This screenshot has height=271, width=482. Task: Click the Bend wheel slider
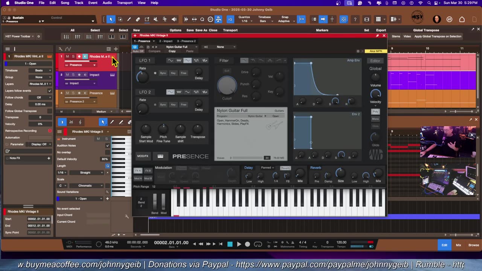(x=155, y=202)
